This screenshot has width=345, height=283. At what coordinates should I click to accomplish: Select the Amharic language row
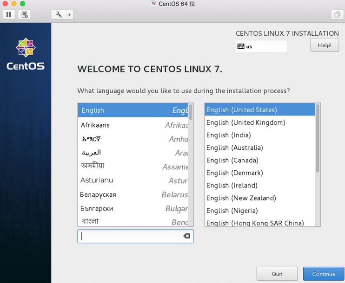(133, 139)
